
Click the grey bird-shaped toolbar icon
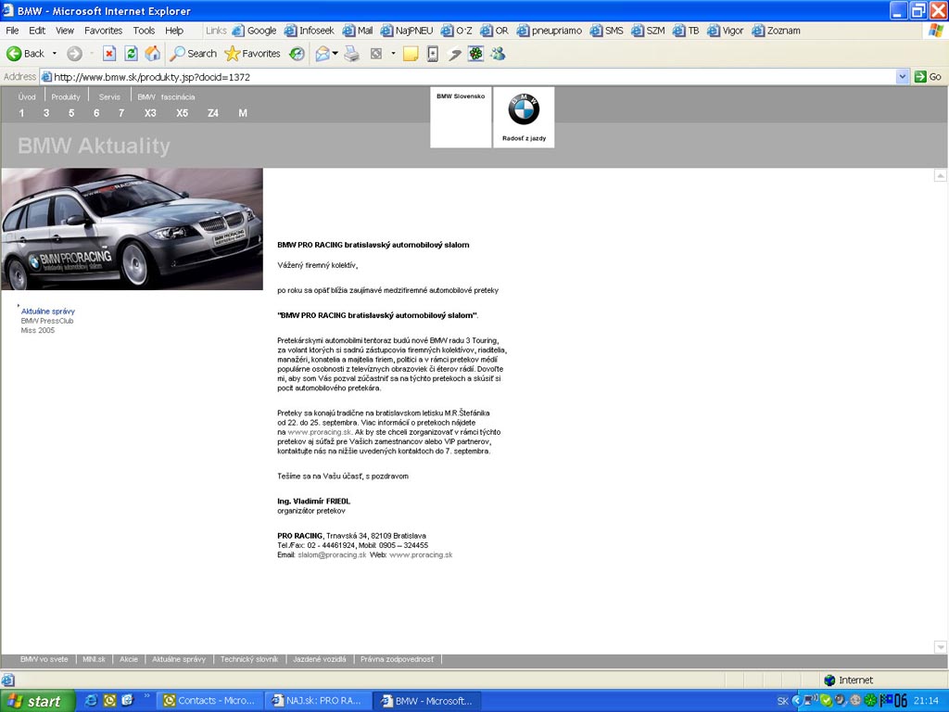point(454,55)
